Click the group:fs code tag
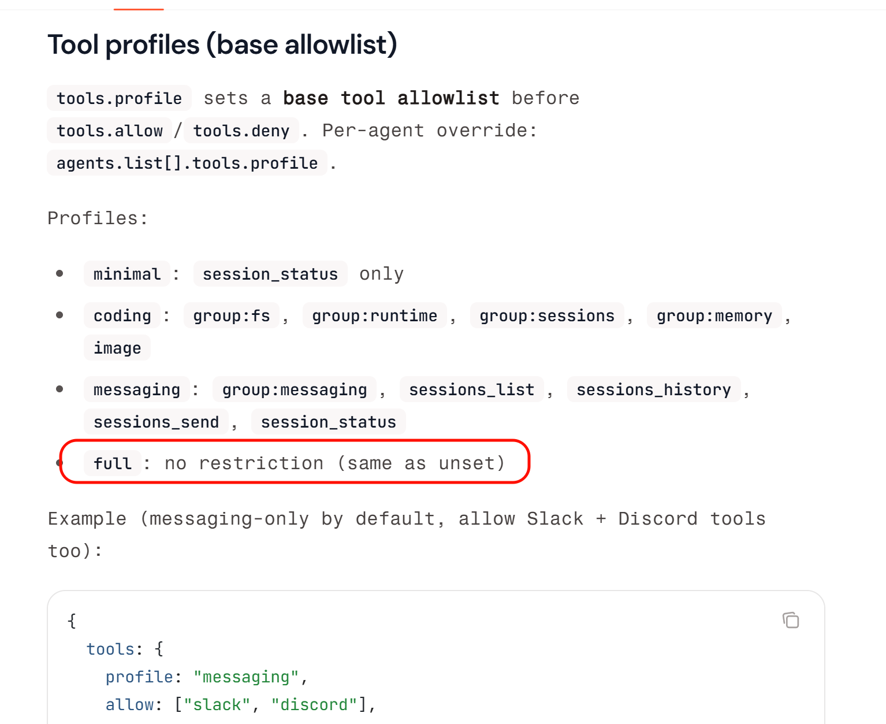The image size is (886, 724). click(232, 315)
